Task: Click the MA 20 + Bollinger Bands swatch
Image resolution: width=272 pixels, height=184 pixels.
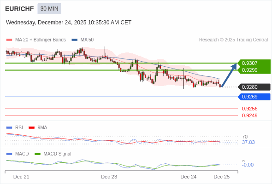Action: tap(9, 40)
